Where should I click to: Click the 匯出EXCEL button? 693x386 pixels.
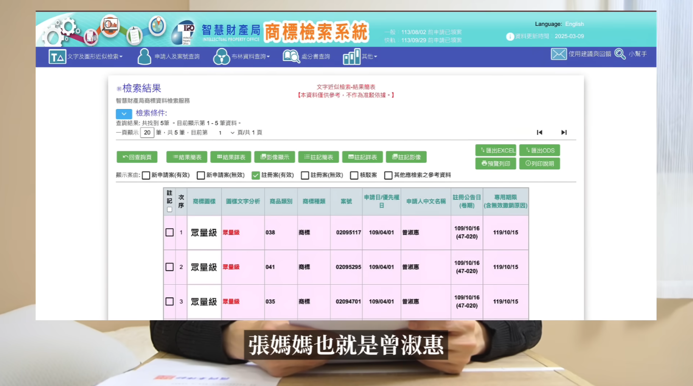click(496, 150)
